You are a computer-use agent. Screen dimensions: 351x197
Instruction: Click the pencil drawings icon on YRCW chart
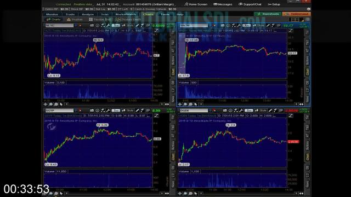click(x=268, y=26)
